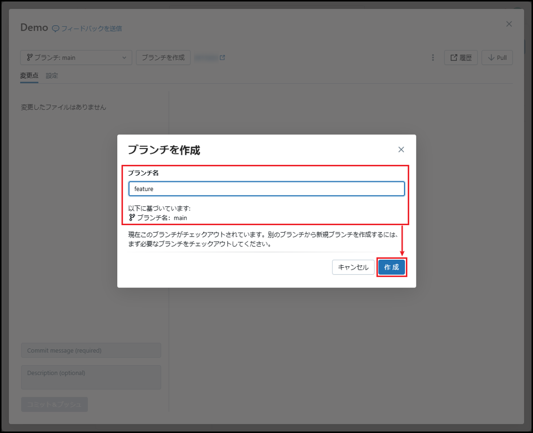The height and width of the screenshot is (433, 533).
Task: Click the dialog title ブランチを作成
Action: [164, 149]
